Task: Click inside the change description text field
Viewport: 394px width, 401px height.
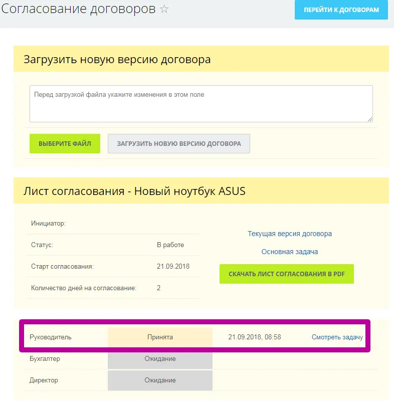Action: click(x=201, y=103)
